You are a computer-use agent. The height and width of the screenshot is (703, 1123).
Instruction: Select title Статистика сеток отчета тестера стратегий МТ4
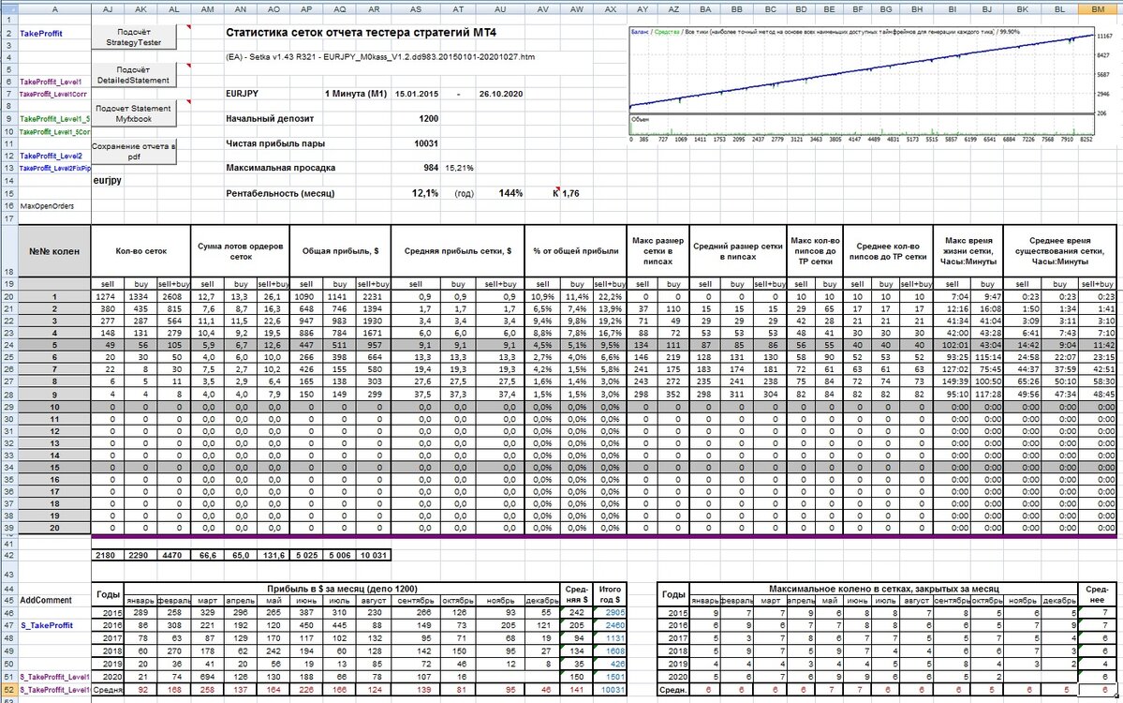tap(361, 33)
